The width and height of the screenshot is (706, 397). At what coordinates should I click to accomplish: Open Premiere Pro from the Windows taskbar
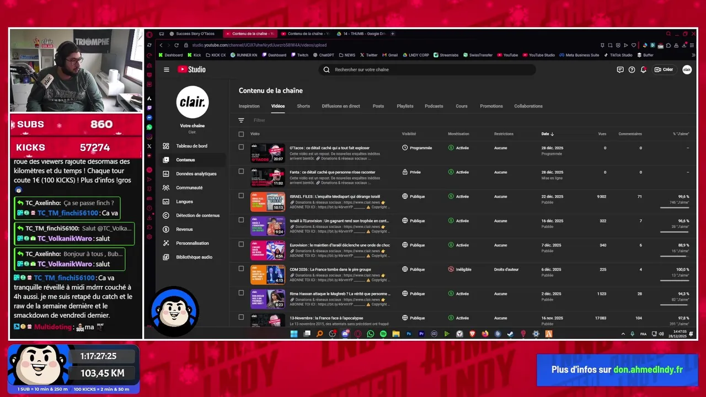click(421, 334)
